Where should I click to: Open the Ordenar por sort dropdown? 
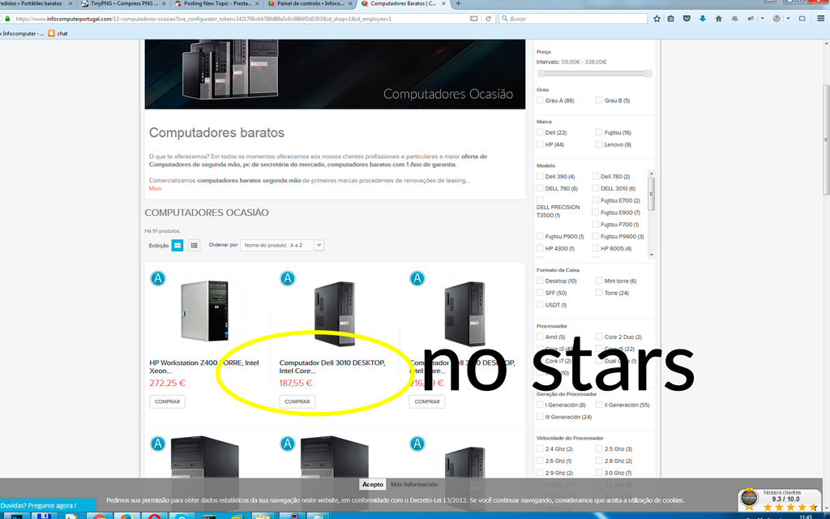(x=282, y=245)
